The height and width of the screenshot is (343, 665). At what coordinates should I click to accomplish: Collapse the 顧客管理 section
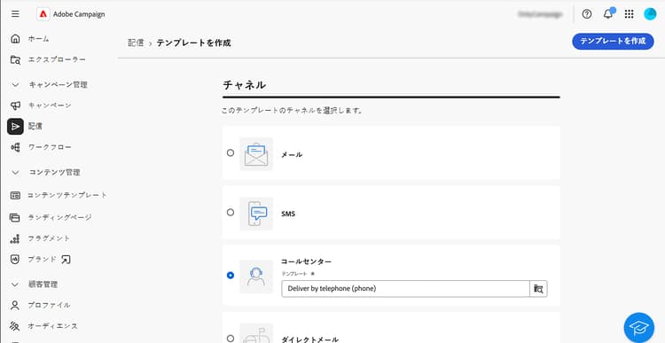(15, 285)
